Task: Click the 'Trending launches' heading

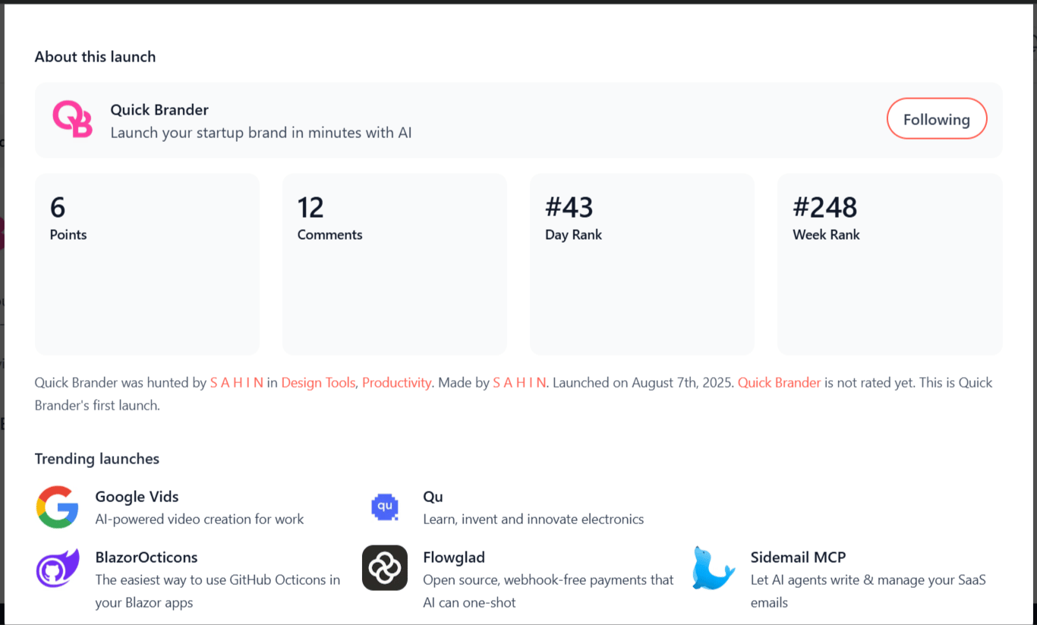Action: (x=97, y=459)
